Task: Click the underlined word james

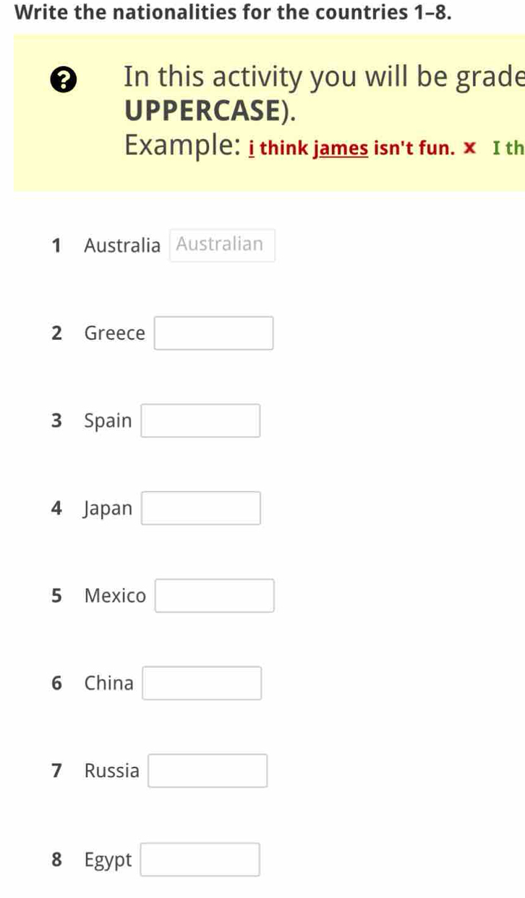Action: pyautogui.click(x=341, y=148)
